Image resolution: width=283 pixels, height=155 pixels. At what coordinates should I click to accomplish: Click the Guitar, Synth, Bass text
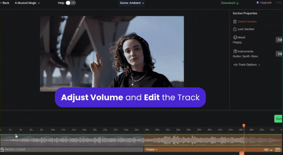coord(245,56)
